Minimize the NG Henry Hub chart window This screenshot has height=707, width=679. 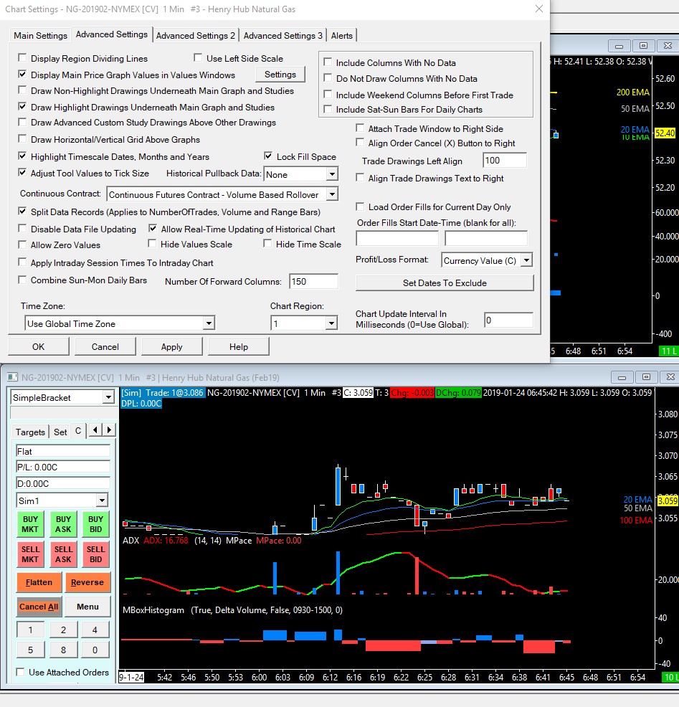coord(622,377)
